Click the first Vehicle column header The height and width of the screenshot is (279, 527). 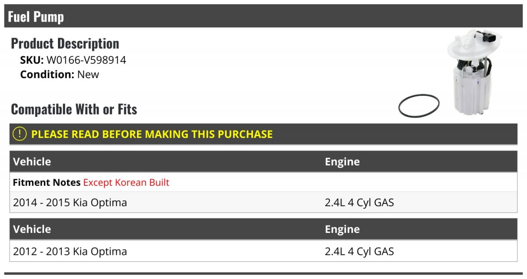[x=32, y=161]
